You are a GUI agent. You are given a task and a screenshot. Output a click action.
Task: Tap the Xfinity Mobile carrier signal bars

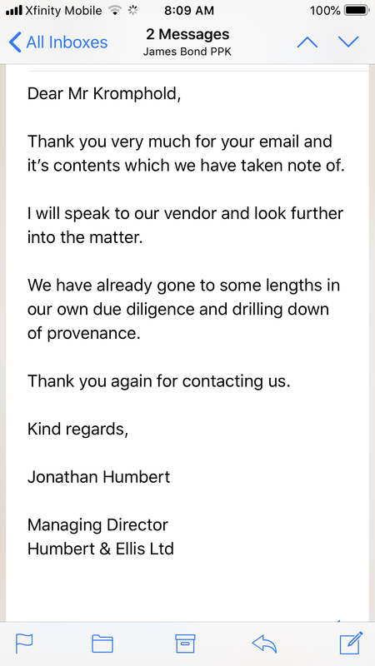click(14, 11)
